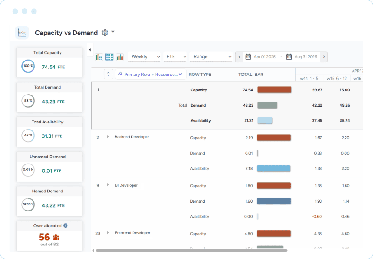Click the TOTAL column header

(x=245, y=75)
